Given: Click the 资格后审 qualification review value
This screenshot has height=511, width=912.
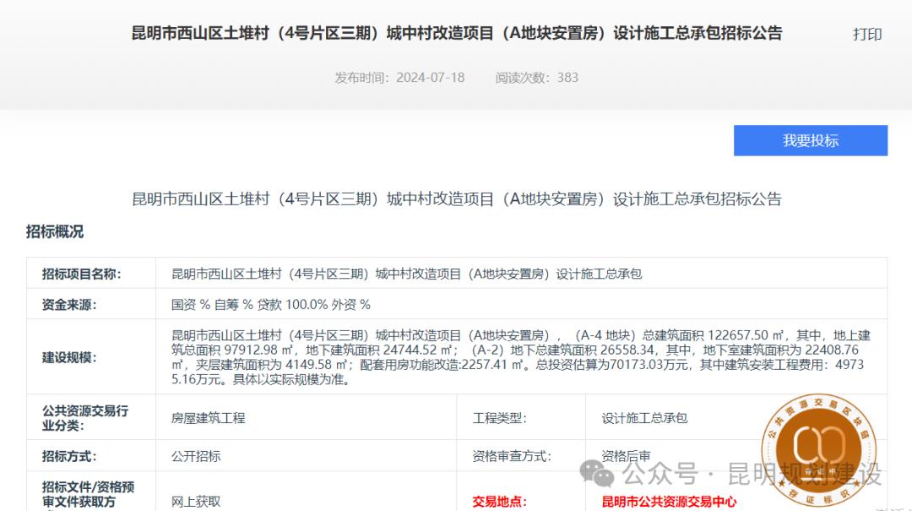Looking at the screenshot, I should (x=626, y=456).
